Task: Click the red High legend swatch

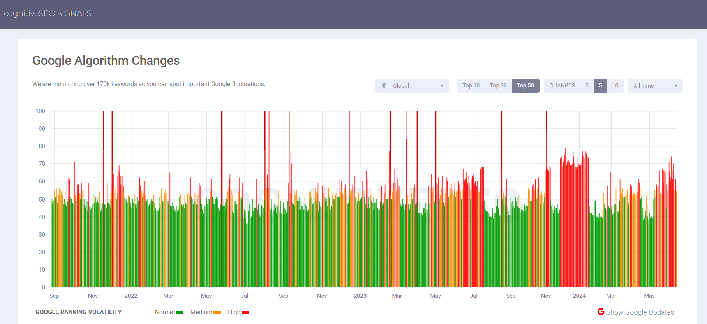Action: click(x=245, y=312)
